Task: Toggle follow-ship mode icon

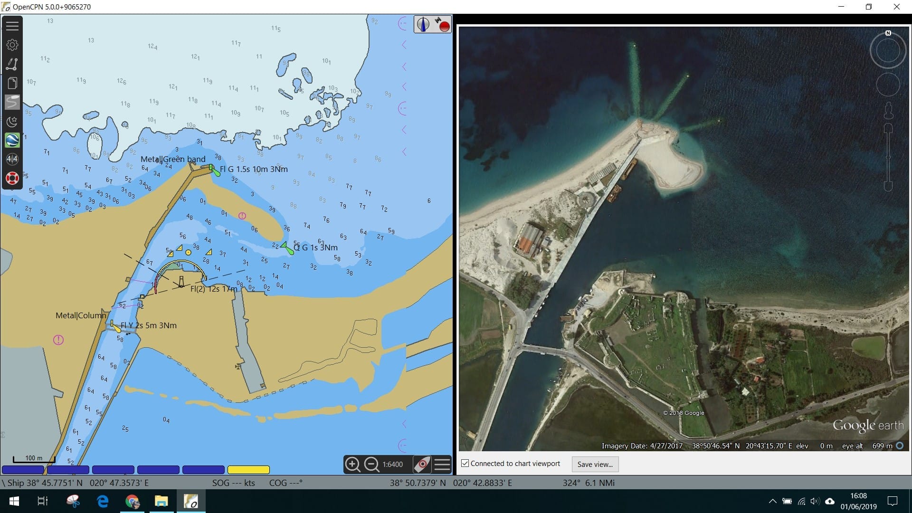Action: tap(422, 464)
